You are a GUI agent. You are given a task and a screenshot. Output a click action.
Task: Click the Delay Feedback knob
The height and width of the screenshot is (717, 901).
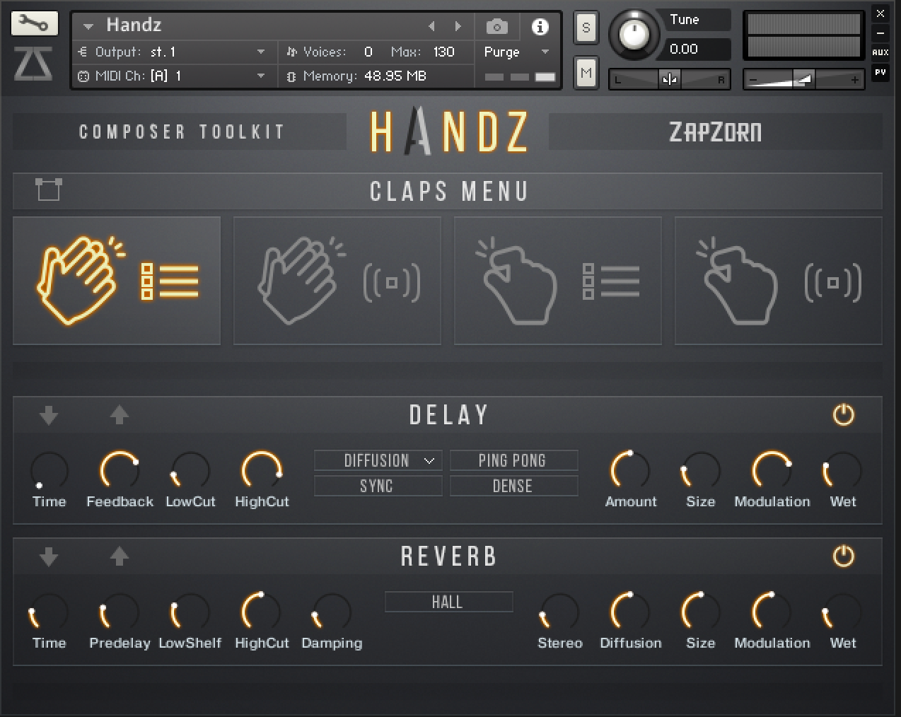tap(120, 470)
